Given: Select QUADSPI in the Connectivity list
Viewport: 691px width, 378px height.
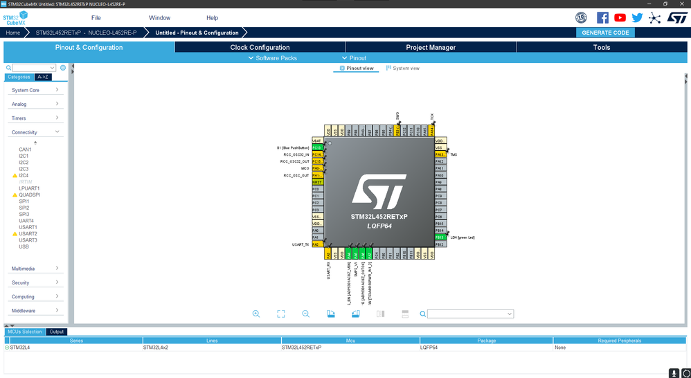Looking at the screenshot, I should [29, 195].
